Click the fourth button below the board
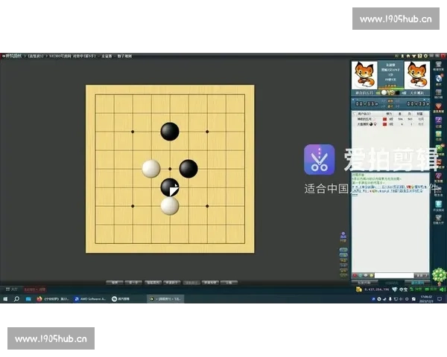 click(172, 283)
